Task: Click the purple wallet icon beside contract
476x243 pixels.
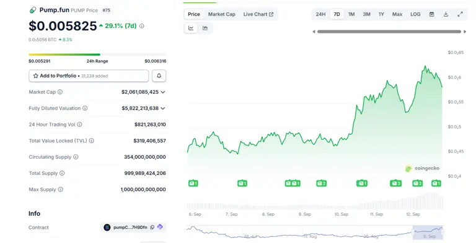Action: pos(160,227)
